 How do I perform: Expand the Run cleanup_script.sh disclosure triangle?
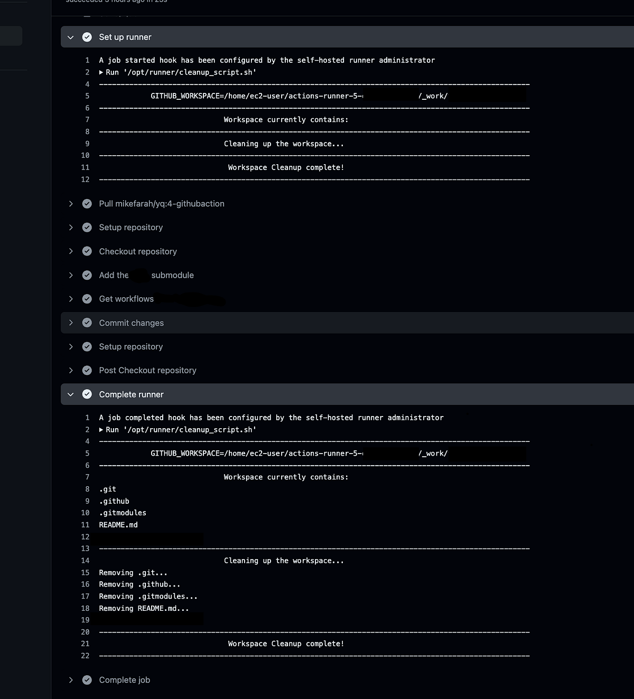(x=101, y=72)
